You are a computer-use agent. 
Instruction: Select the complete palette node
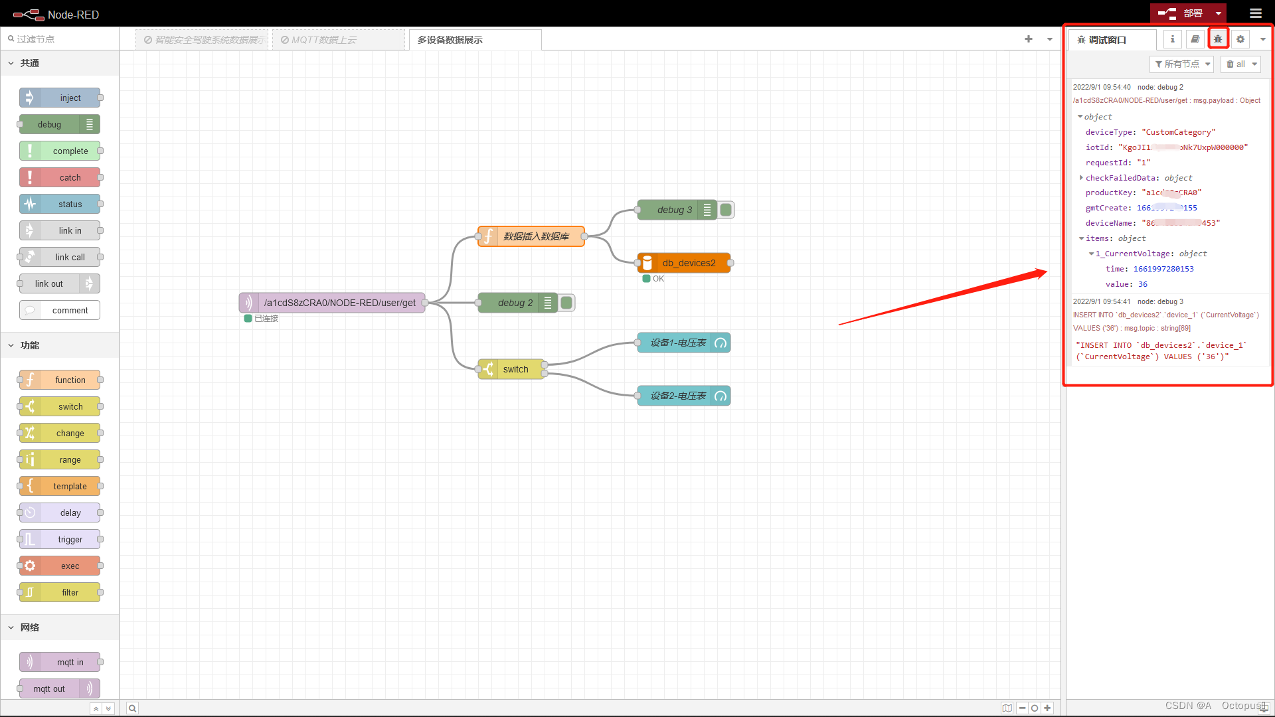[60, 151]
